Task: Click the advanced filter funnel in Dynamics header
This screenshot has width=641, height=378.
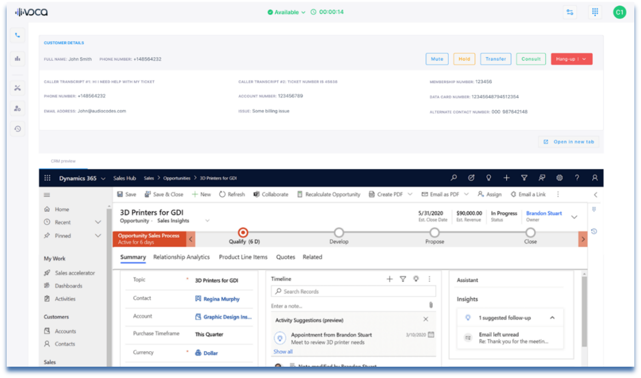Action: click(x=524, y=178)
